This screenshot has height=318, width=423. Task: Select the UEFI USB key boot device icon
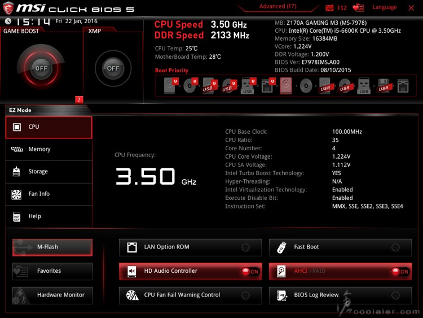tap(248, 86)
